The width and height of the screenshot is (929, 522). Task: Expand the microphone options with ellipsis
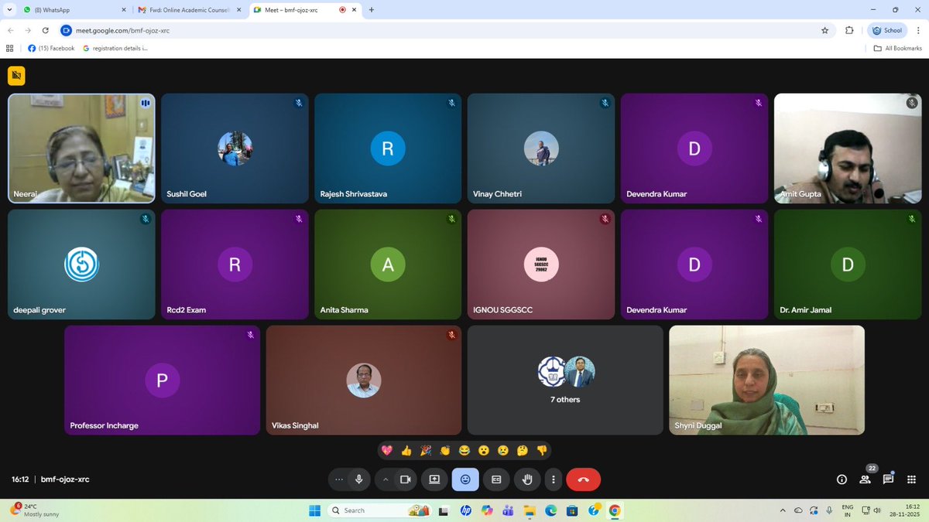click(338, 479)
